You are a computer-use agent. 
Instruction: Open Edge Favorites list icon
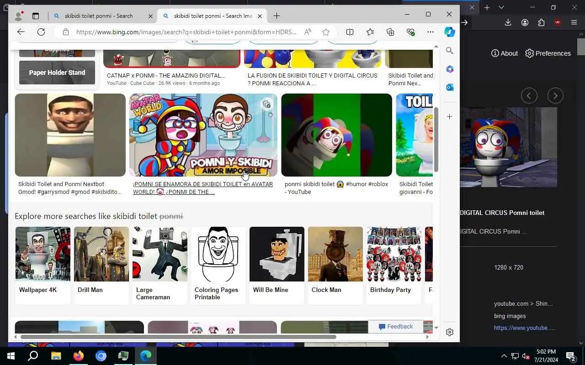(370, 32)
